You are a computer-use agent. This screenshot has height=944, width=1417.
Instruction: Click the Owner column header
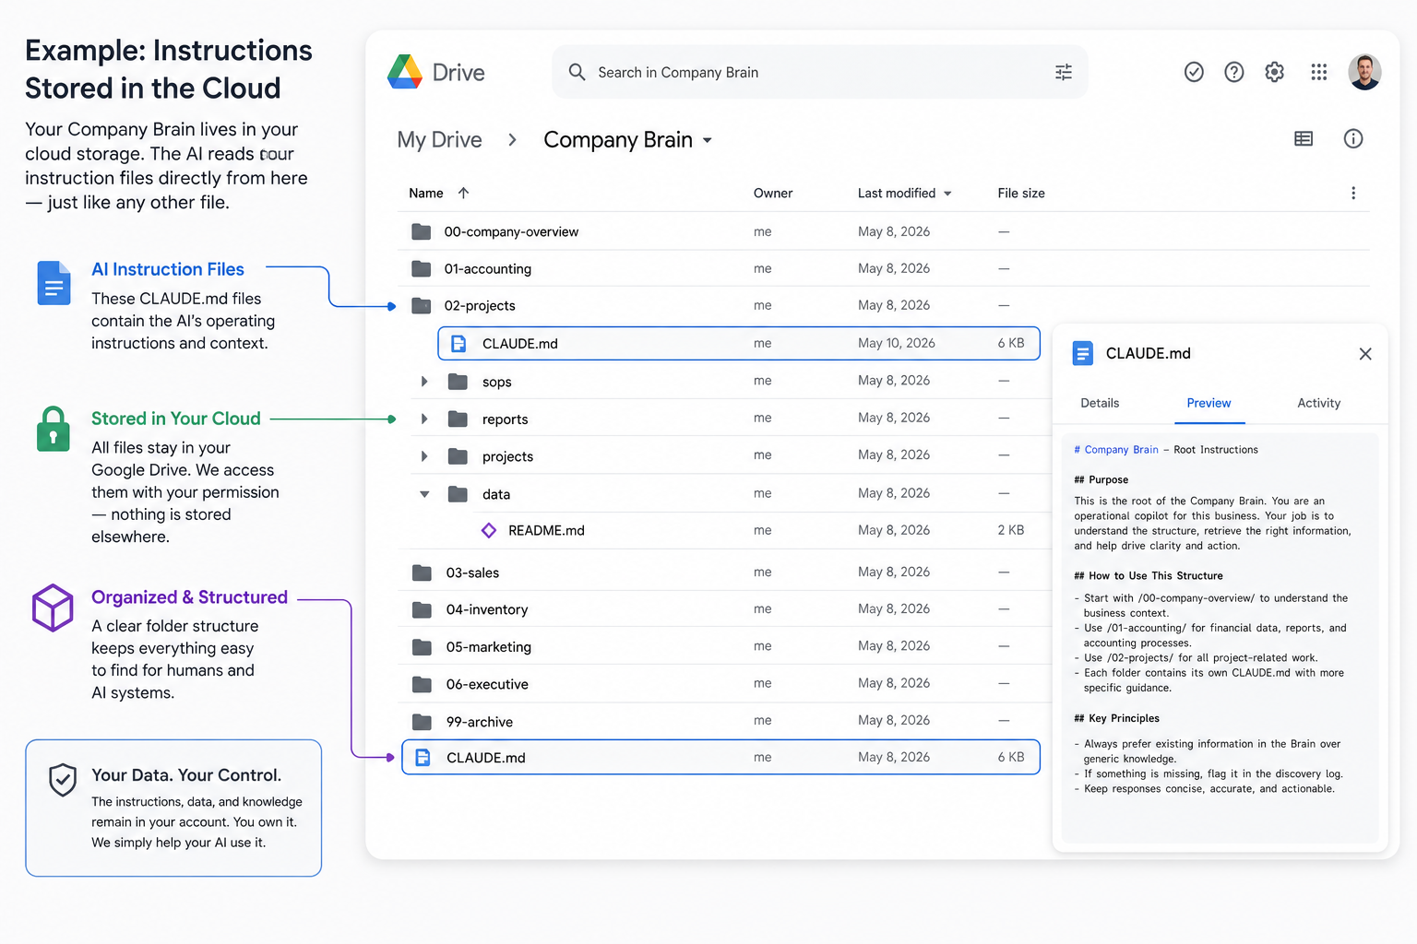tap(773, 193)
